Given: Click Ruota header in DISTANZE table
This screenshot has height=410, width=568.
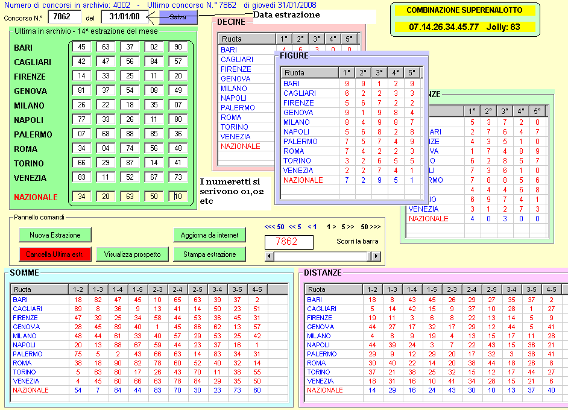Looking at the screenshot, I should tap(333, 289).
